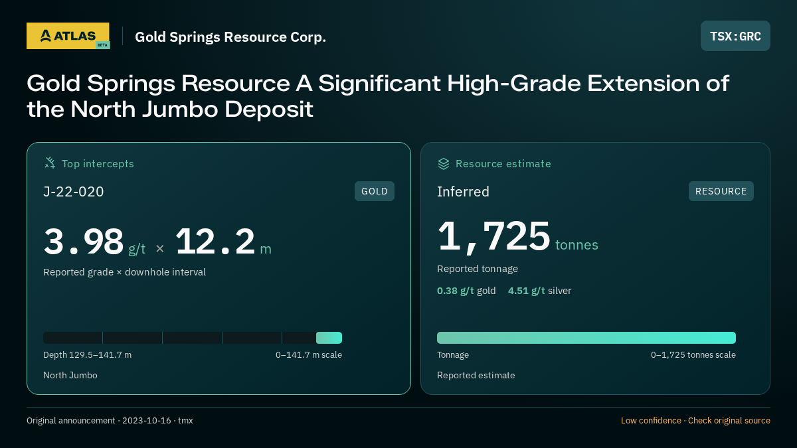Select the hole ID J-22-020
The width and height of the screenshot is (797, 448).
click(x=74, y=192)
